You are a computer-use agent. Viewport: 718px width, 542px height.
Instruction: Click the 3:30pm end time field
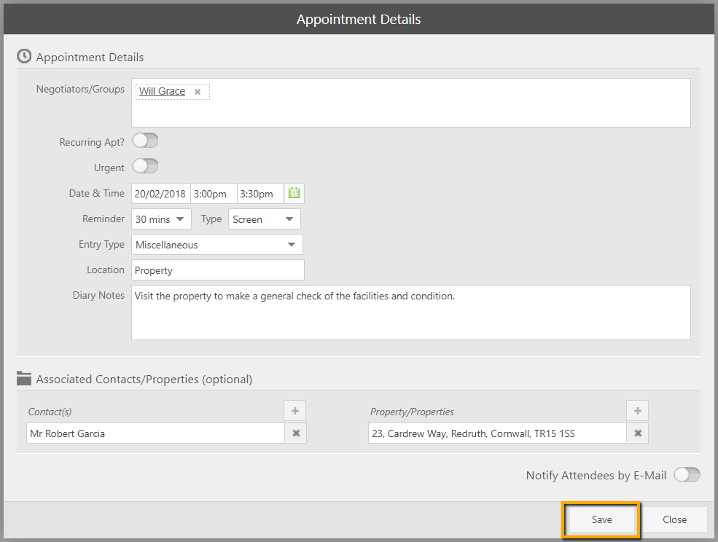[260, 194]
